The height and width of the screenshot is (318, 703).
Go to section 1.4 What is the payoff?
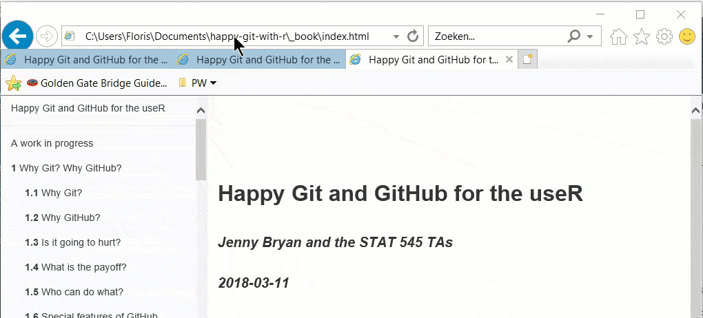[x=76, y=267]
